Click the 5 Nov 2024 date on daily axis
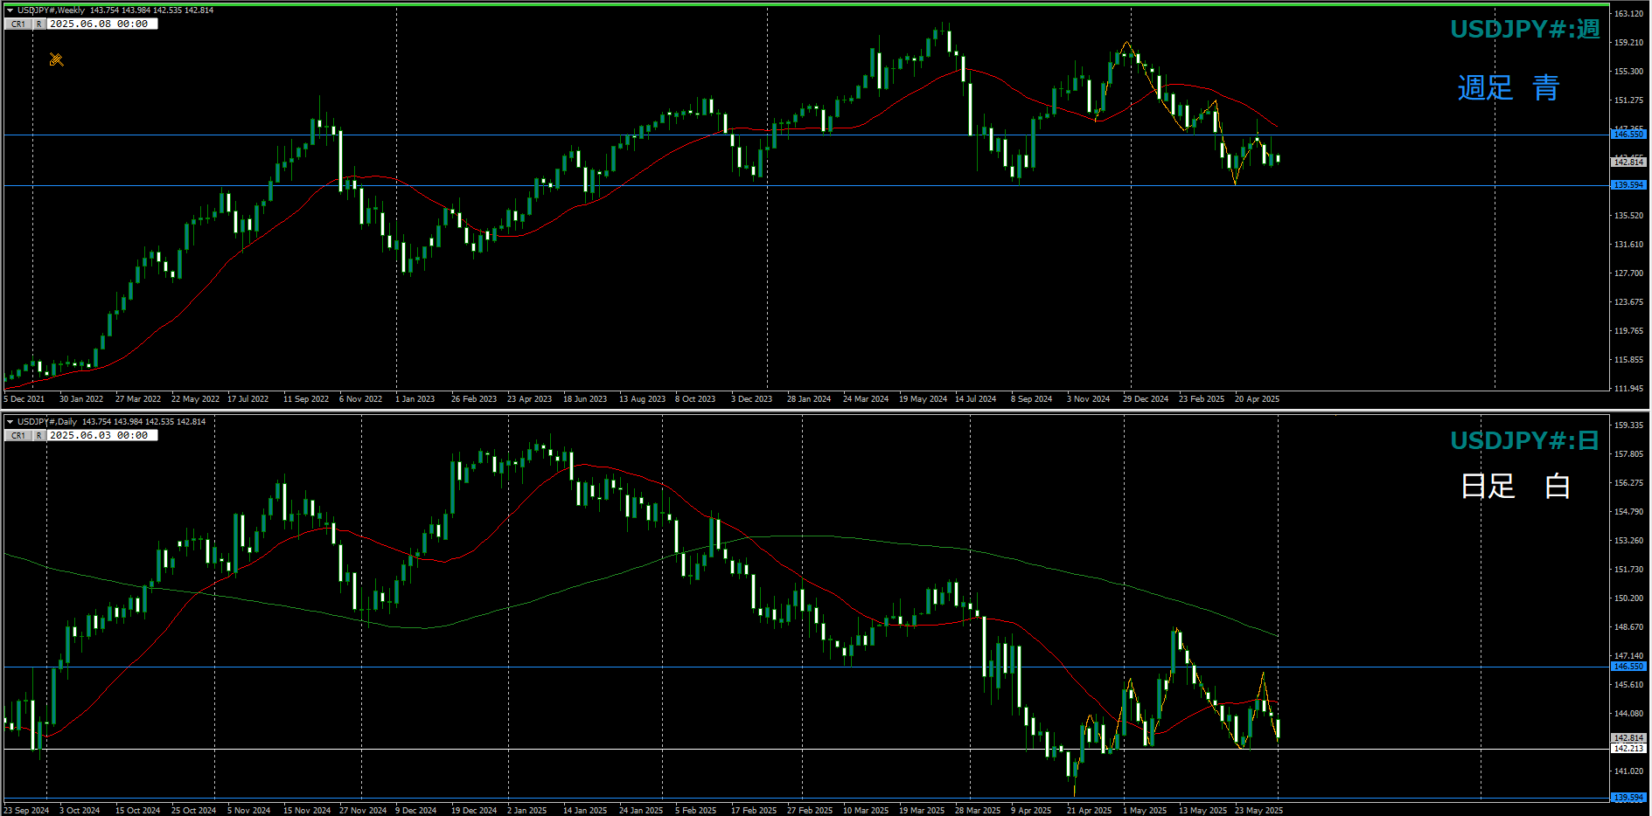This screenshot has height=816, width=1652. pos(249,811)
